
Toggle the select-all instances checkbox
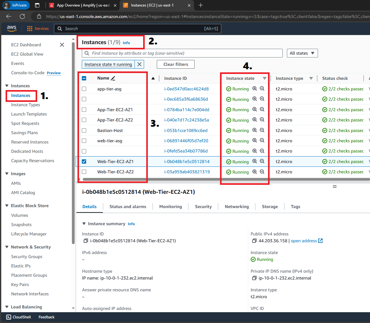pyautogui.click(x=84, y=78)
